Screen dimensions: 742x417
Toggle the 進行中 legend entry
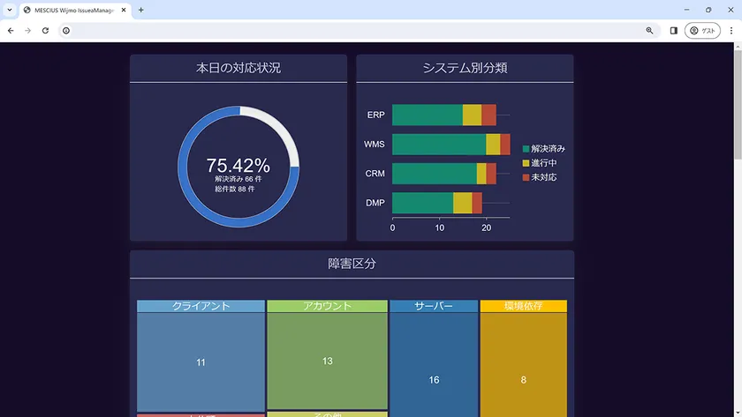[540, 163]
